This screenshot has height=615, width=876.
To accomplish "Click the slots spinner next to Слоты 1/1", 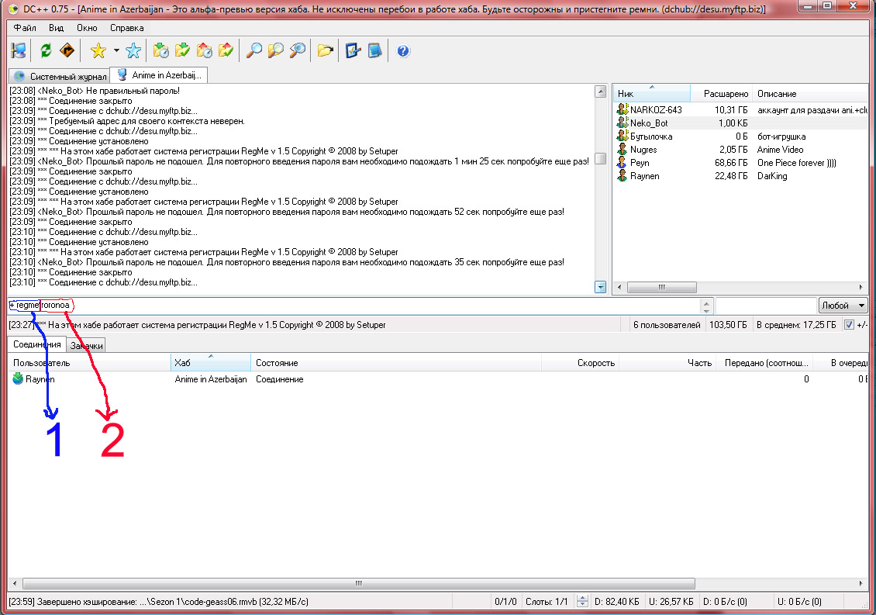I will coord(582,602).
